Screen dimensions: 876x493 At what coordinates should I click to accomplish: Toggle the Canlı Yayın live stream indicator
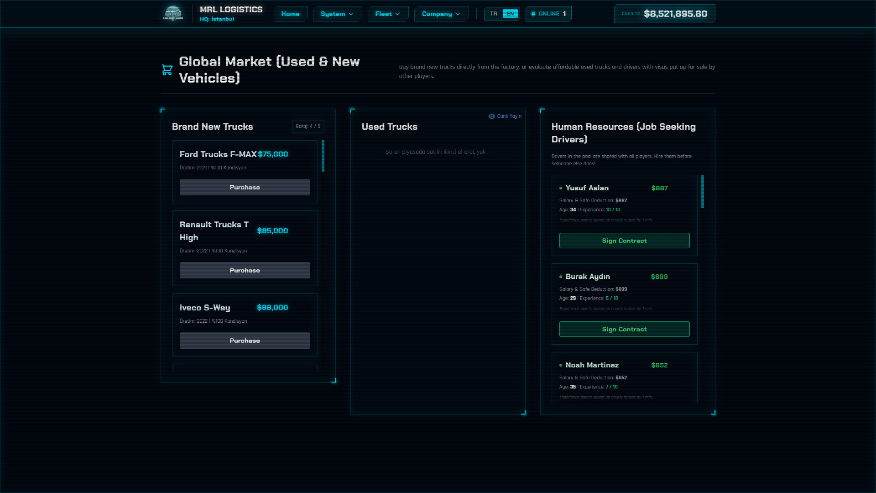[506, 116]
